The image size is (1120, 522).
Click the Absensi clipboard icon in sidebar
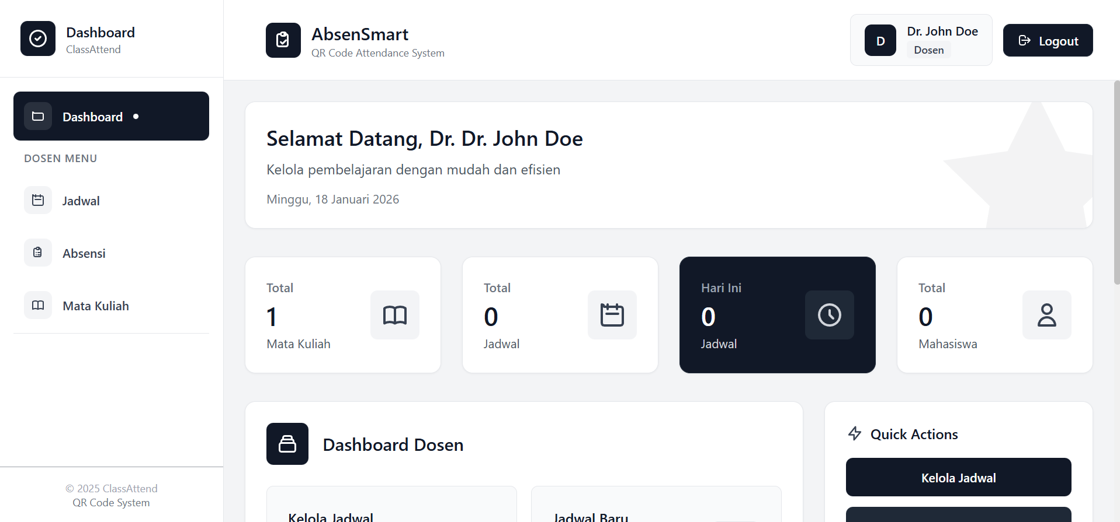click(38, 253)
